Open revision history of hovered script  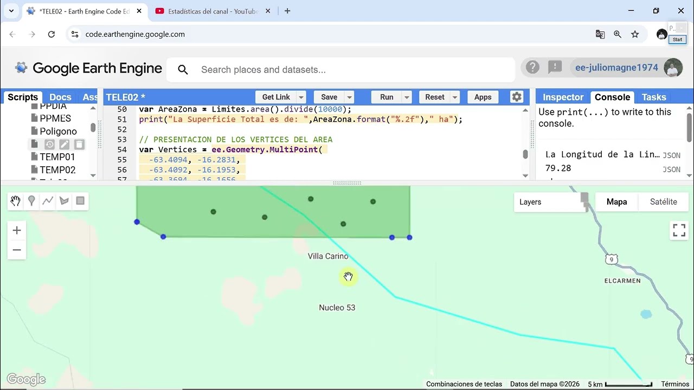coord(49,144)
